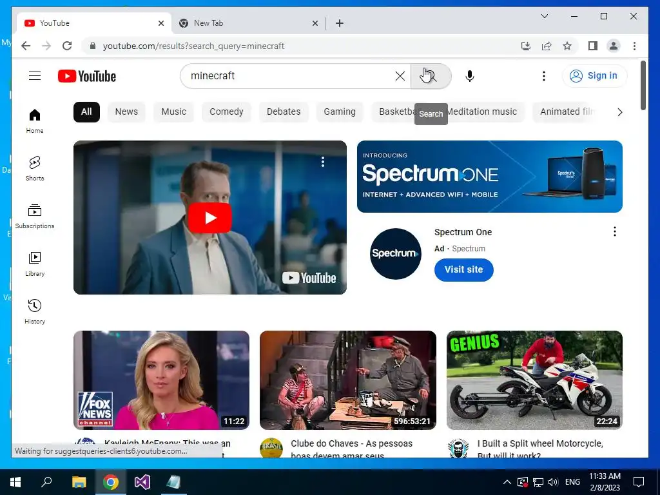
Task: Open the Fox News video thumbnail
Action: pos(161,380)
